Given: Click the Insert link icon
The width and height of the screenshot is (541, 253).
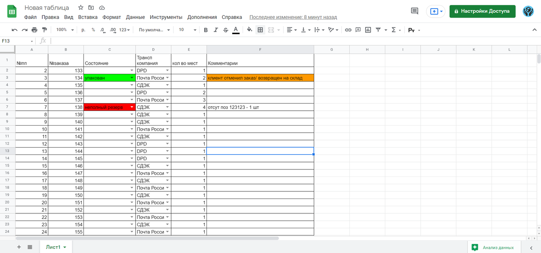Looking at the screenshot, I should (x=348, y=30).
